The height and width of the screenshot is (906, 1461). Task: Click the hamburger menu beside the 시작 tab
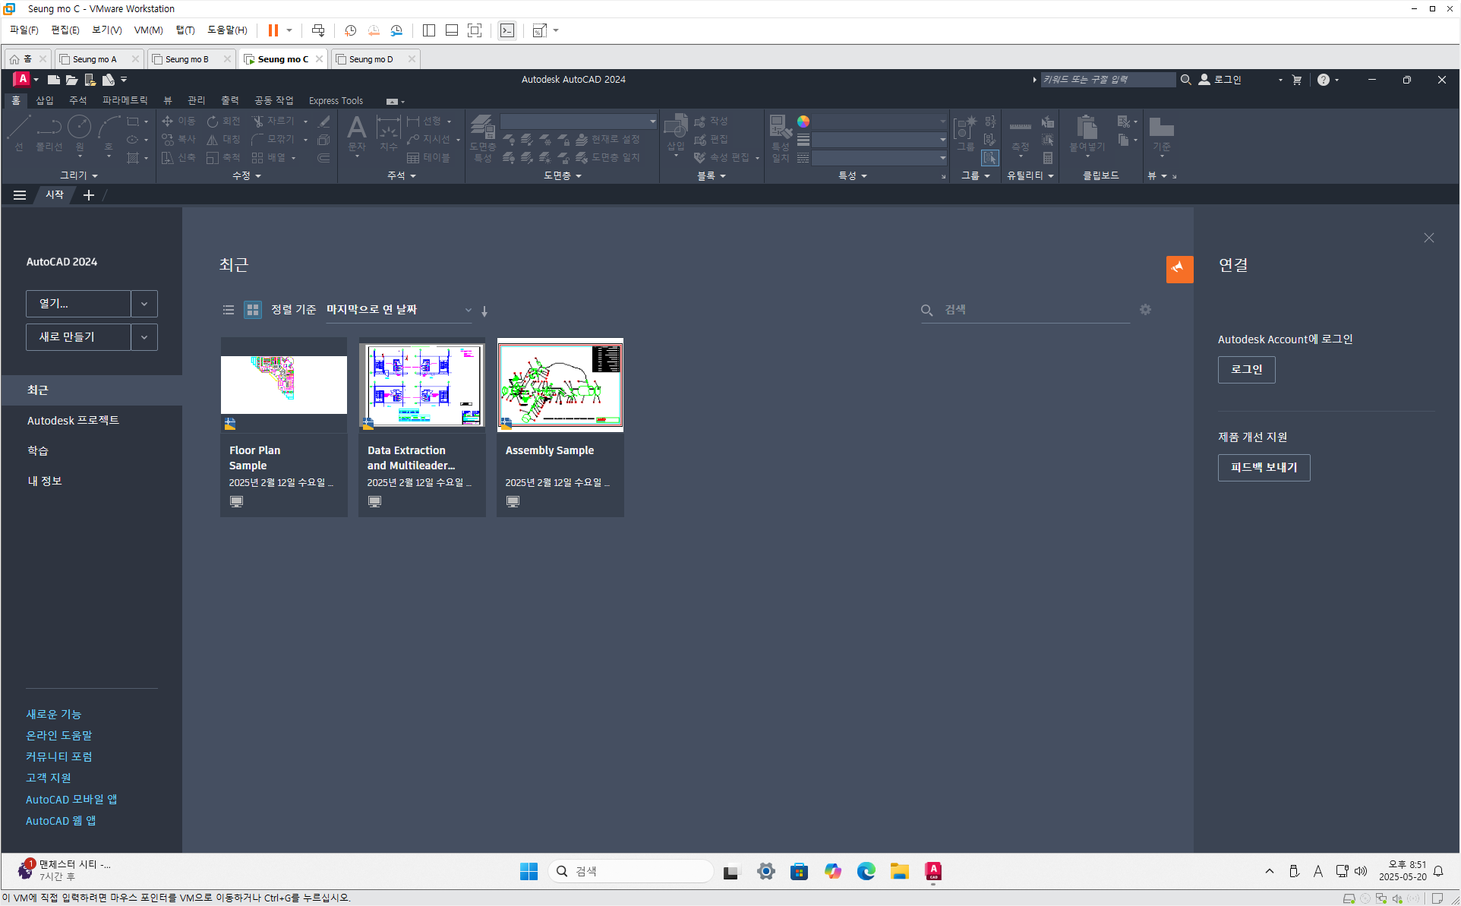[20, 195]
